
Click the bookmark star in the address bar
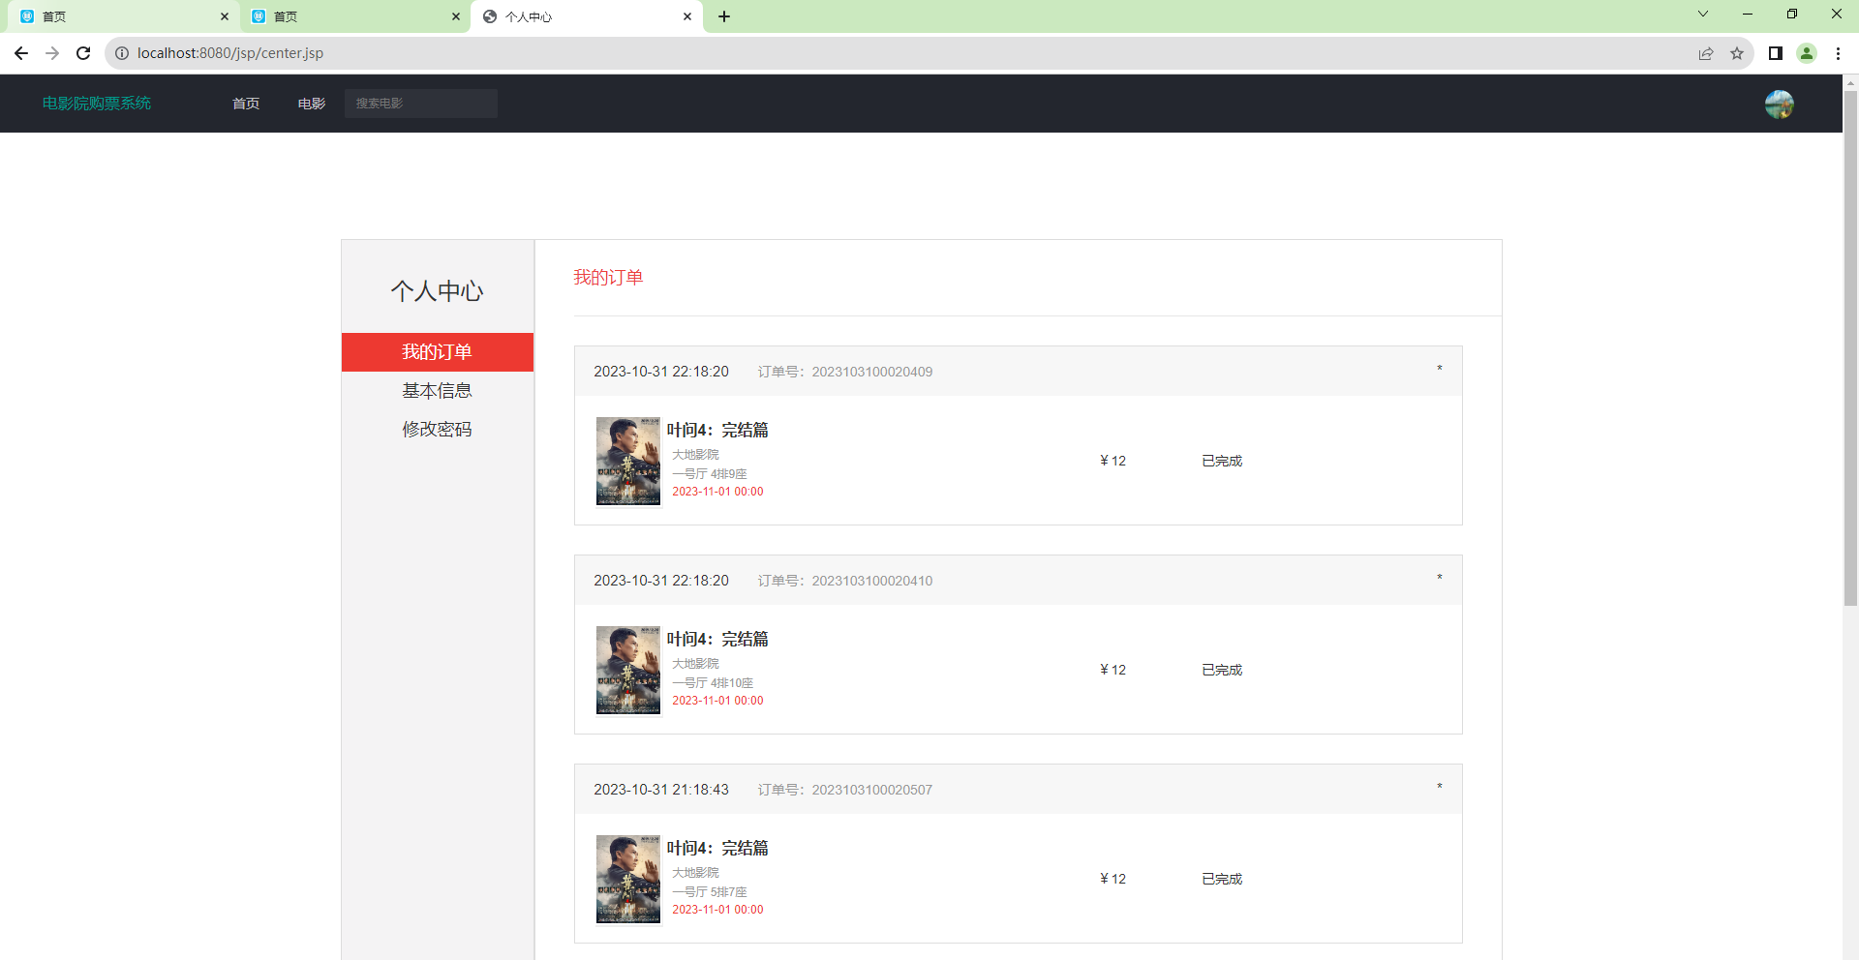coord(1738,53)
